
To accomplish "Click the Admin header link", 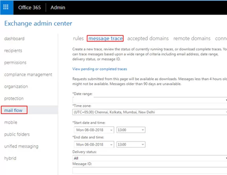I will (58, 8).
